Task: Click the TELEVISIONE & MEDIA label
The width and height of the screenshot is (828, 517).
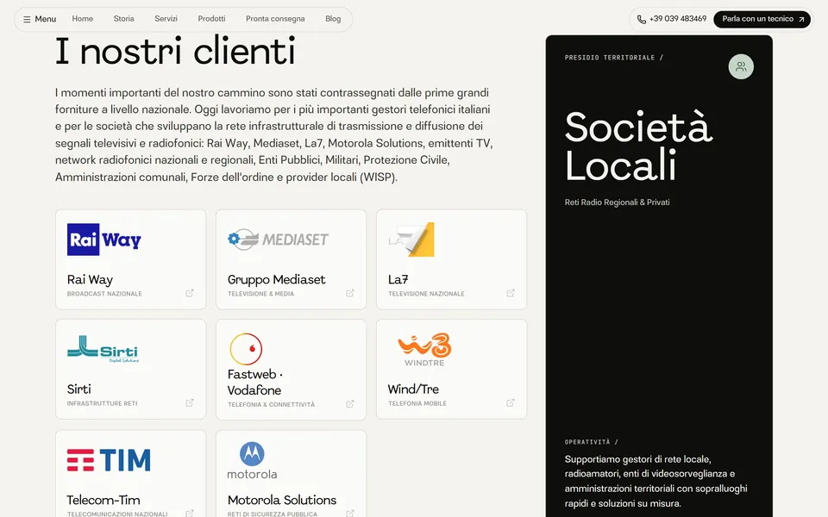Action: coord(260,294)
